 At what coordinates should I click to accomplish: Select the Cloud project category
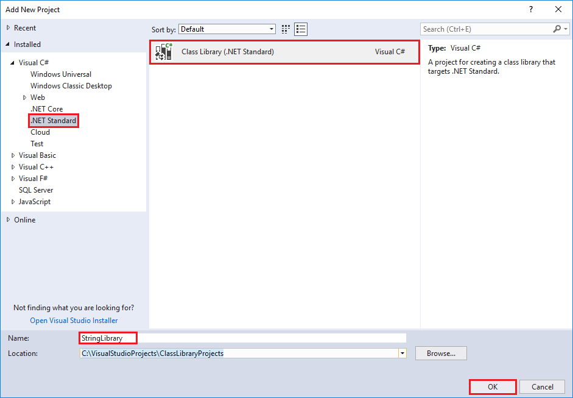(40, 132)
